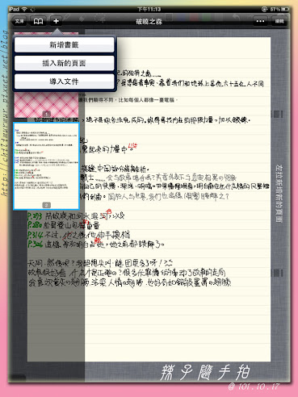This screenshot has width=298, height=397.
Task: Tap the dimmed undo arrow icon
Action: coord(236,18)
